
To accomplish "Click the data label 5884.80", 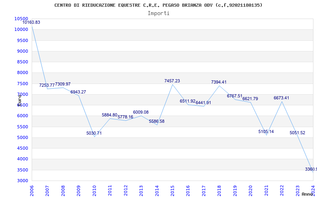I will click(x=110, y=115).
